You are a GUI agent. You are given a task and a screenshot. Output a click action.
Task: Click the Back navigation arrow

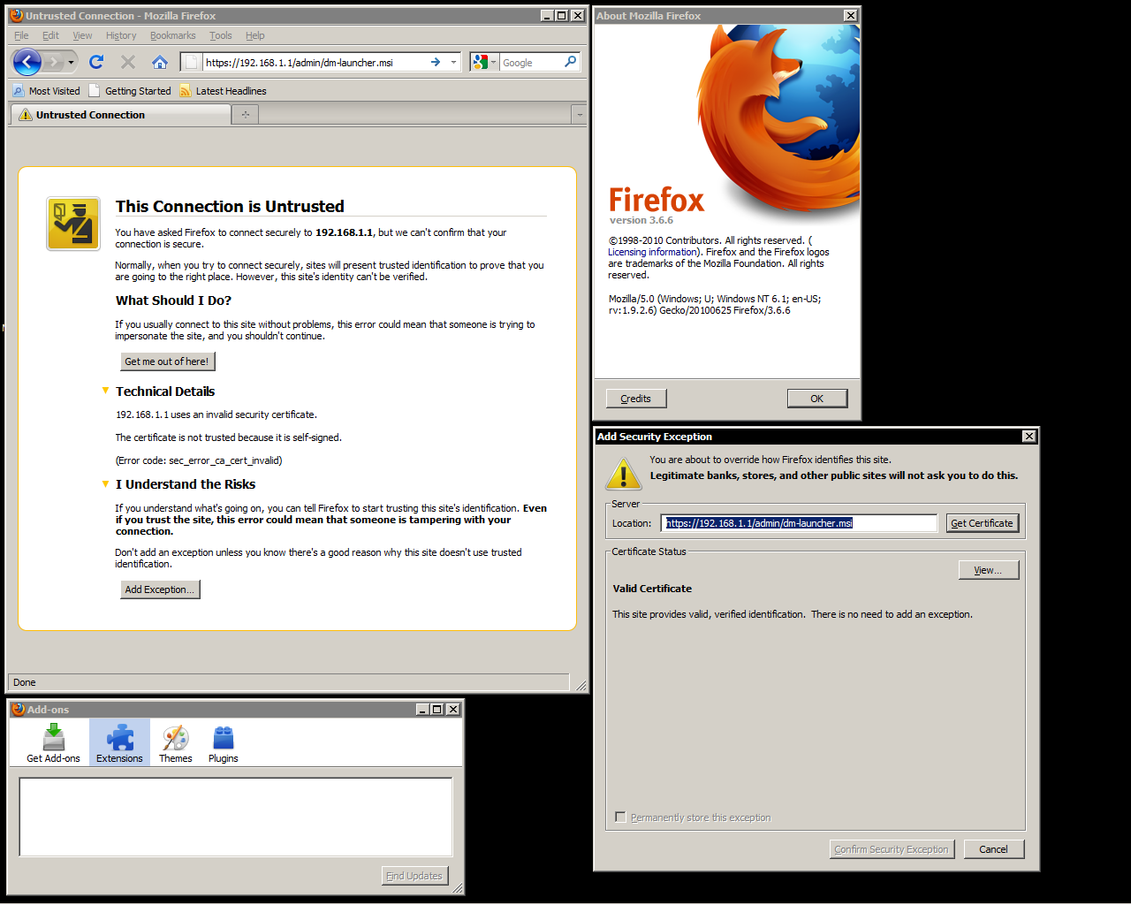click(27, 62)
